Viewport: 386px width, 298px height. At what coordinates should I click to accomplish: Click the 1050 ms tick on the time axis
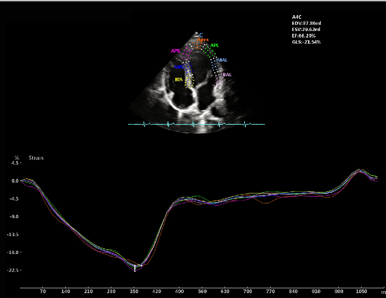click(361, 292)
